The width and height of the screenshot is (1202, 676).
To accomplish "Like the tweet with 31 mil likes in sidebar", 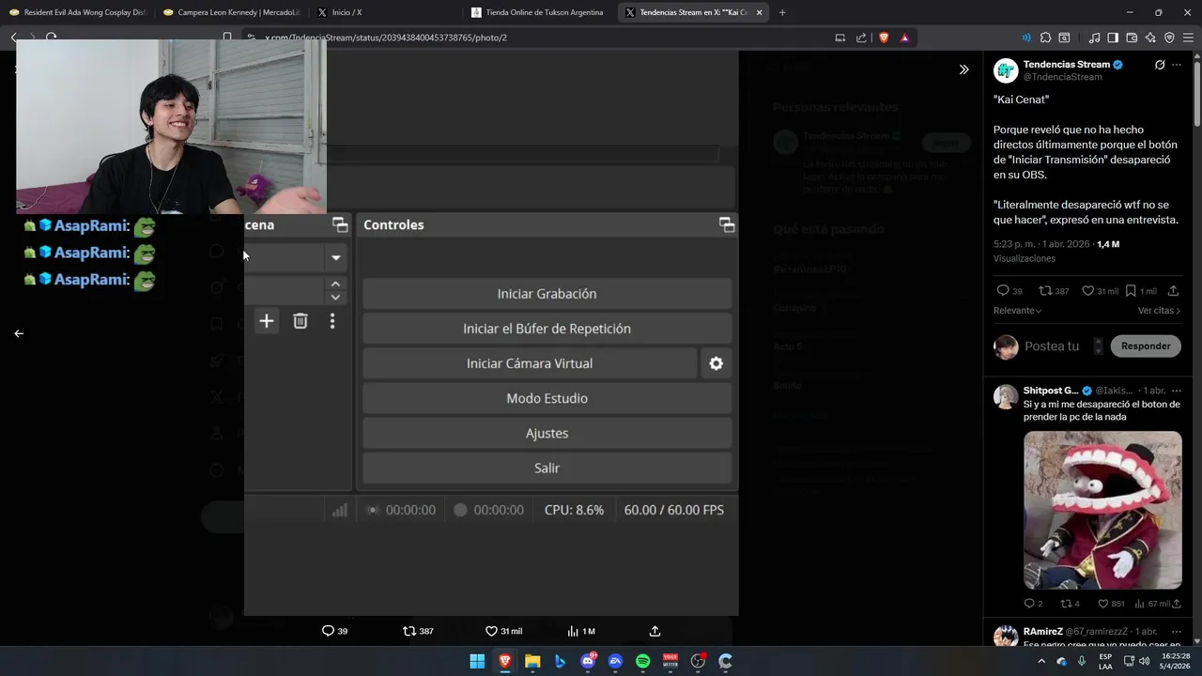I will pyautogui.click(x=1101, y=291).
